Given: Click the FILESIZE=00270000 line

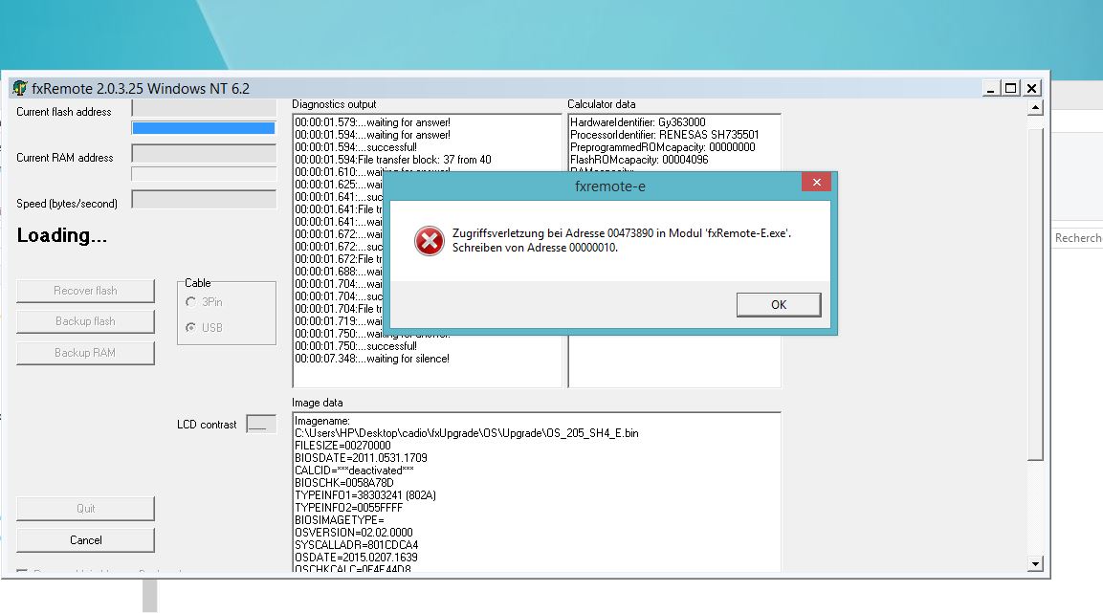Looking at the screenshot, I should [x=342, y=446].
